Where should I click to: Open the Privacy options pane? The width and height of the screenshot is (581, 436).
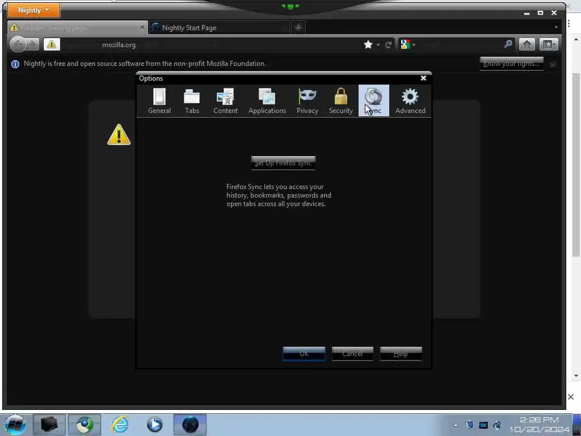pyautogui.click(x=307, y=101)
